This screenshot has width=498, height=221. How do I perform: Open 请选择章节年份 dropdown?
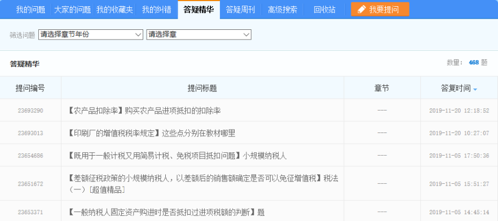click(x=90, y=34)
